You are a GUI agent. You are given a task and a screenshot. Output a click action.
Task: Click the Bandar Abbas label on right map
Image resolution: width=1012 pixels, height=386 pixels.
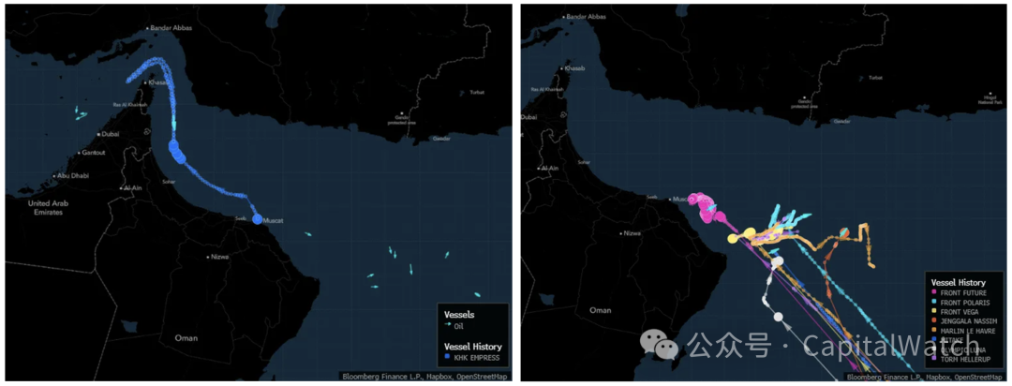(x=584, y=17)
